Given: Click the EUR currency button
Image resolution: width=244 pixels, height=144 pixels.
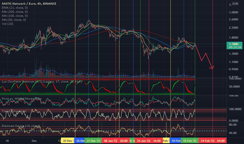Looking at the screenshot, I should 235,4.
